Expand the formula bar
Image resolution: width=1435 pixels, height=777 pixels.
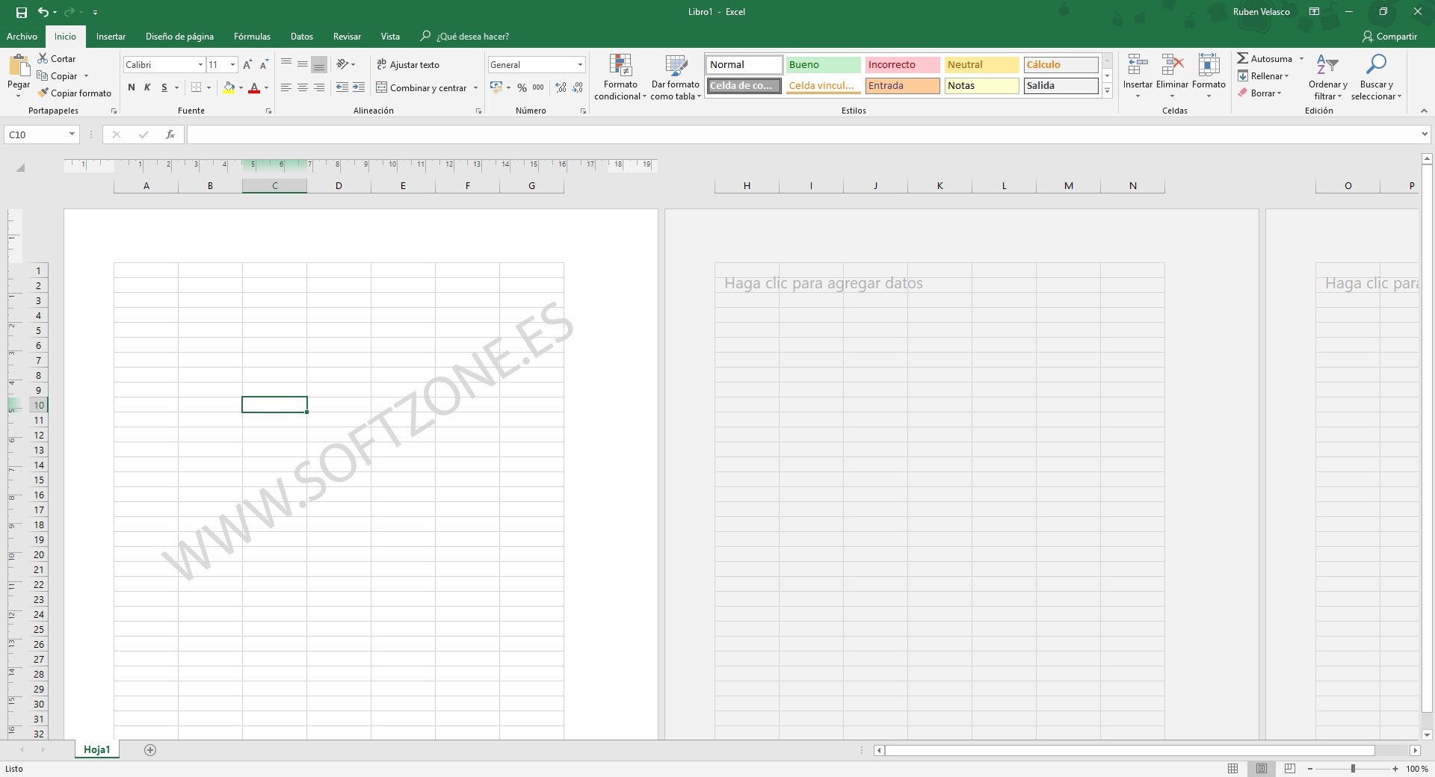1425,134
